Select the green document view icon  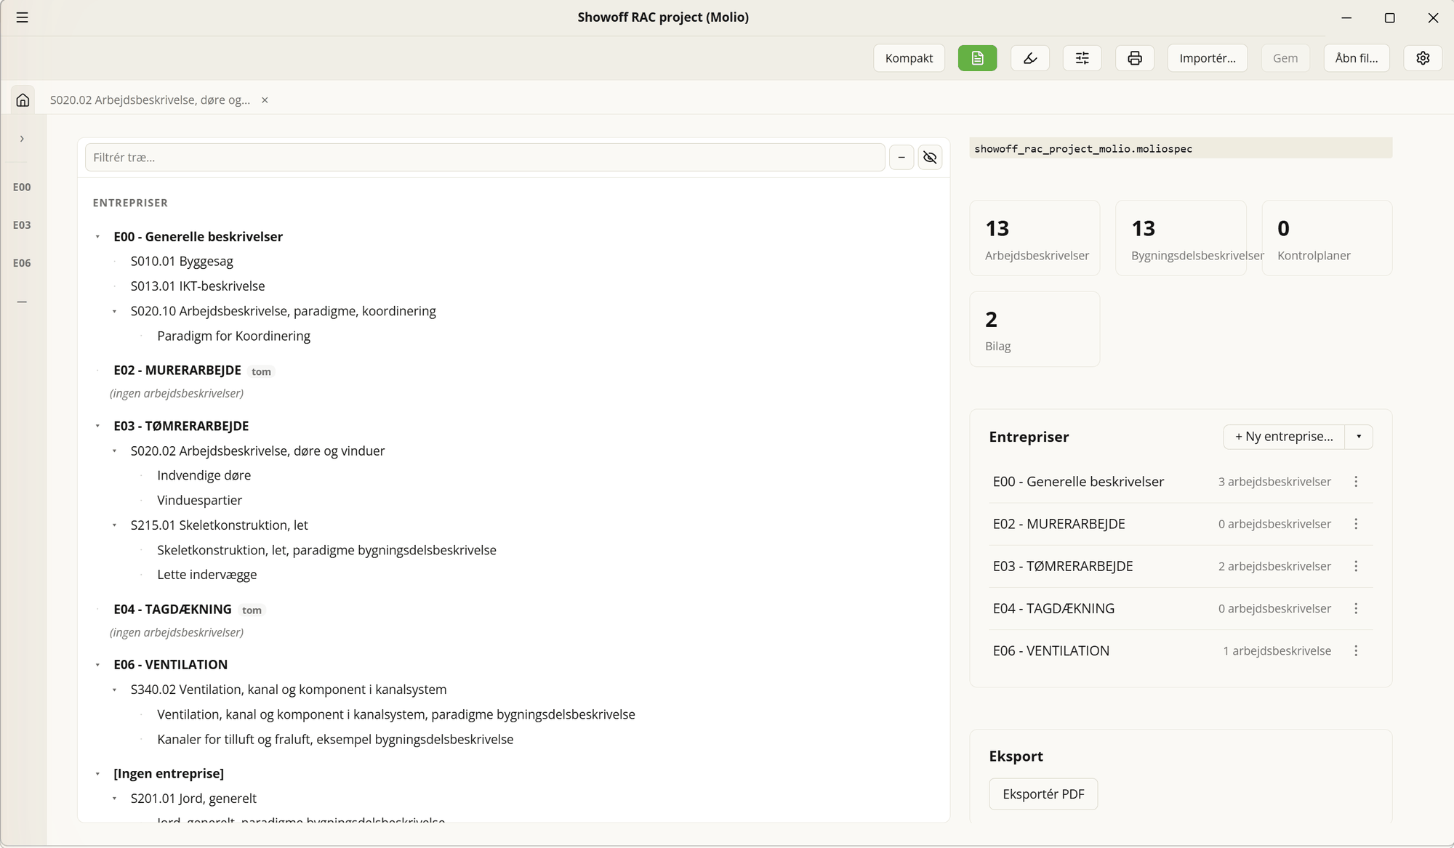pos(977,58)
